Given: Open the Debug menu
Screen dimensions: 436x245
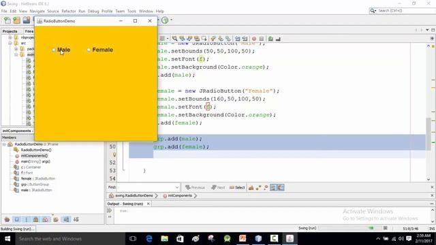Looking at the screenshot, I should (93, 11).
